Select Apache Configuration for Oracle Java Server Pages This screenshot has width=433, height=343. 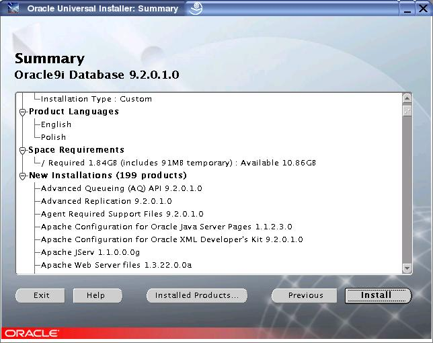[167, 227]
